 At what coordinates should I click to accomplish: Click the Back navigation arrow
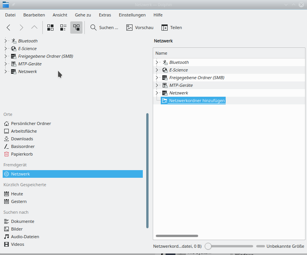click(x=8, y=28)
